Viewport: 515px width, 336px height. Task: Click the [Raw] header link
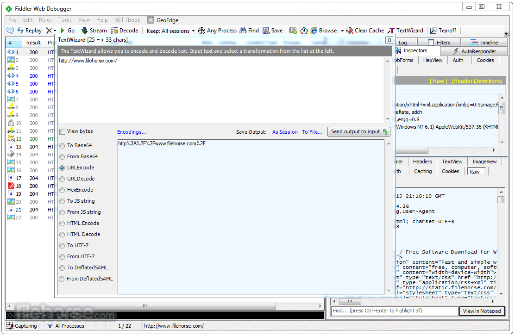pyautogui.click(x=439, y=81)
